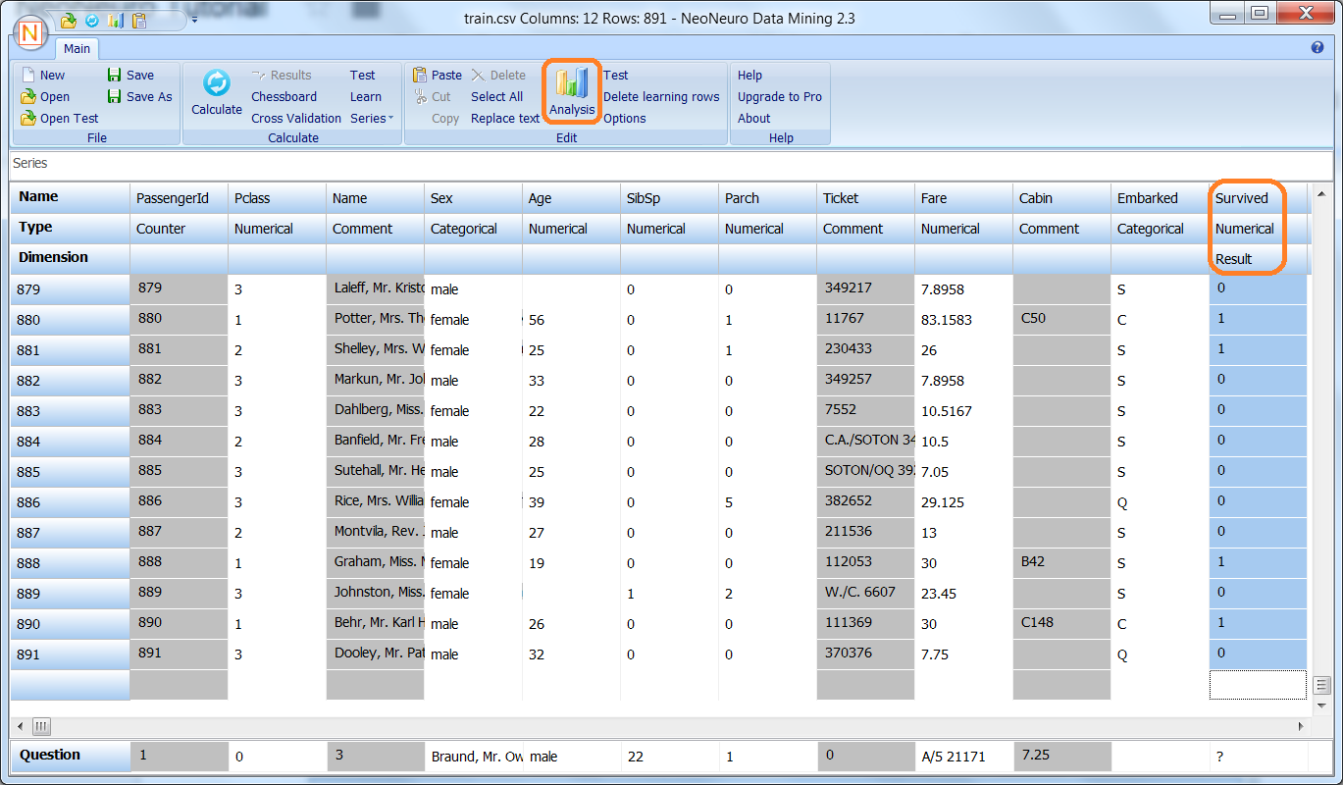Screen dimensions: 1343x785
Task: Click the fare cell 29.125
Action: coord(963,502)
